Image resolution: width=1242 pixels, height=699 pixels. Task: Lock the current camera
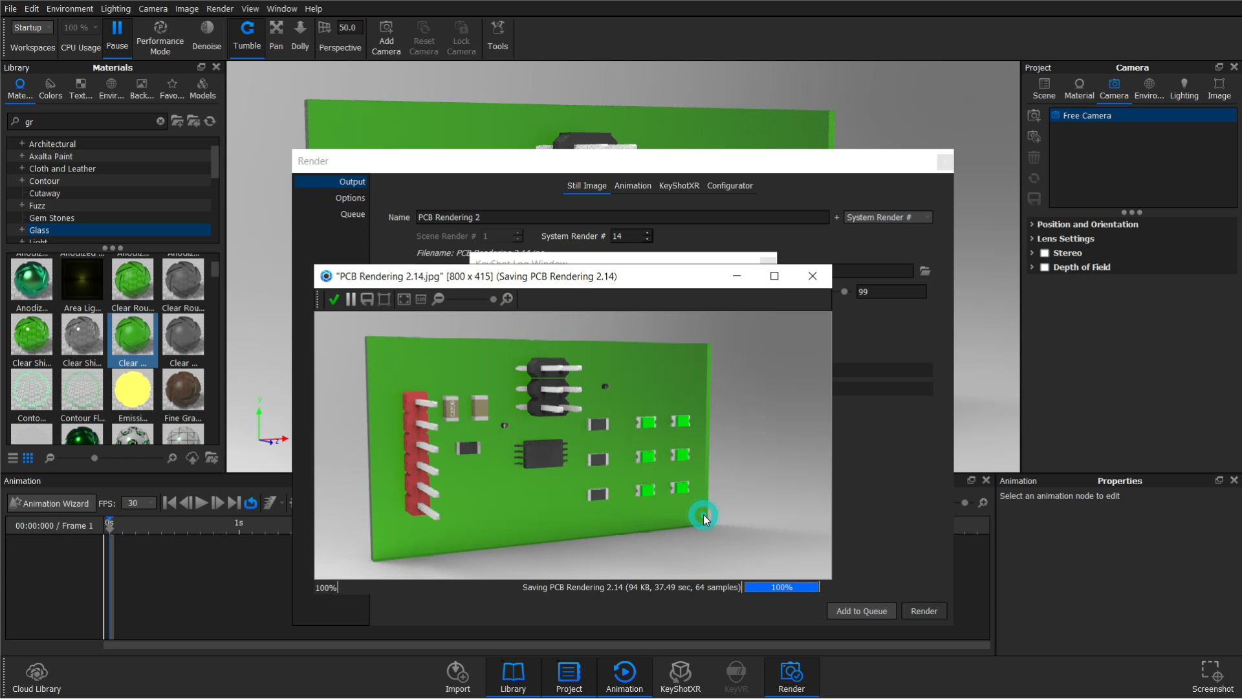tap(461, 37)
